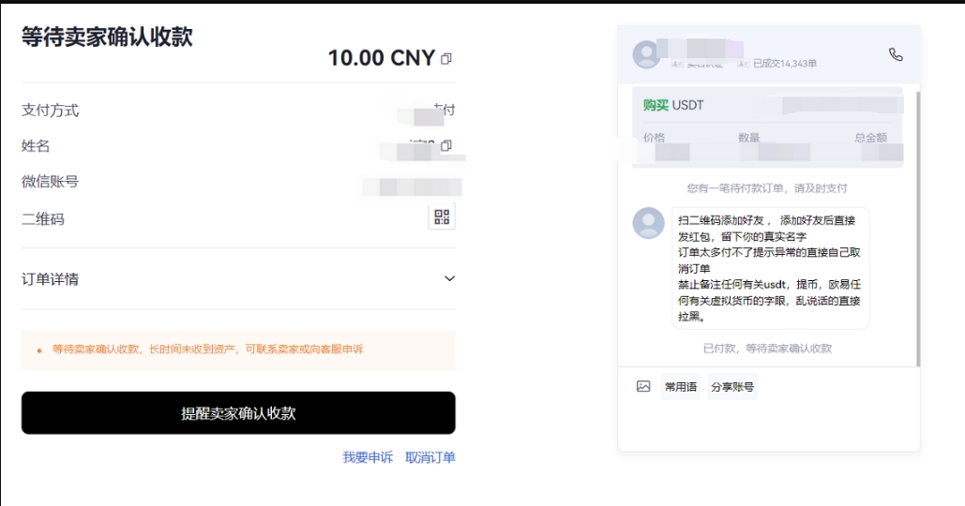Open the 常用语 quick phrases
The image size is (965, 506).
[680, 387]
